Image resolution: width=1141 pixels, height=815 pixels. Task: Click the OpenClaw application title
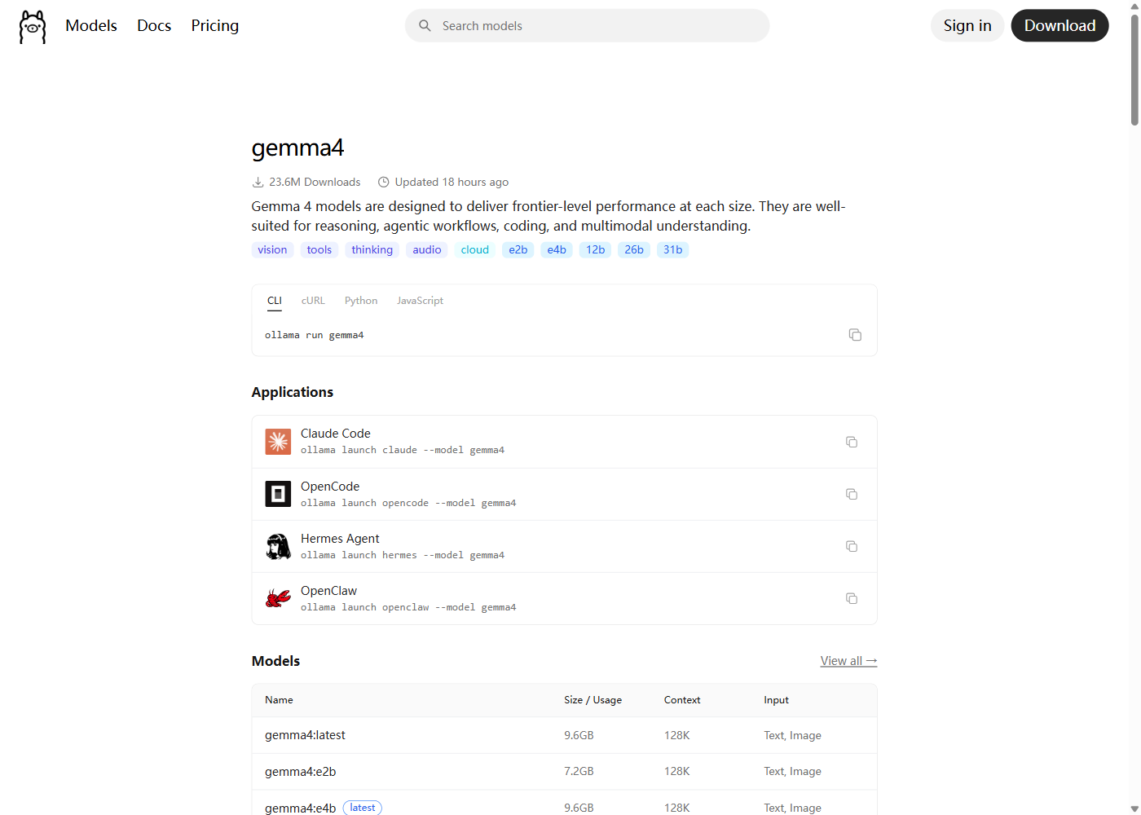pos(328,591)
